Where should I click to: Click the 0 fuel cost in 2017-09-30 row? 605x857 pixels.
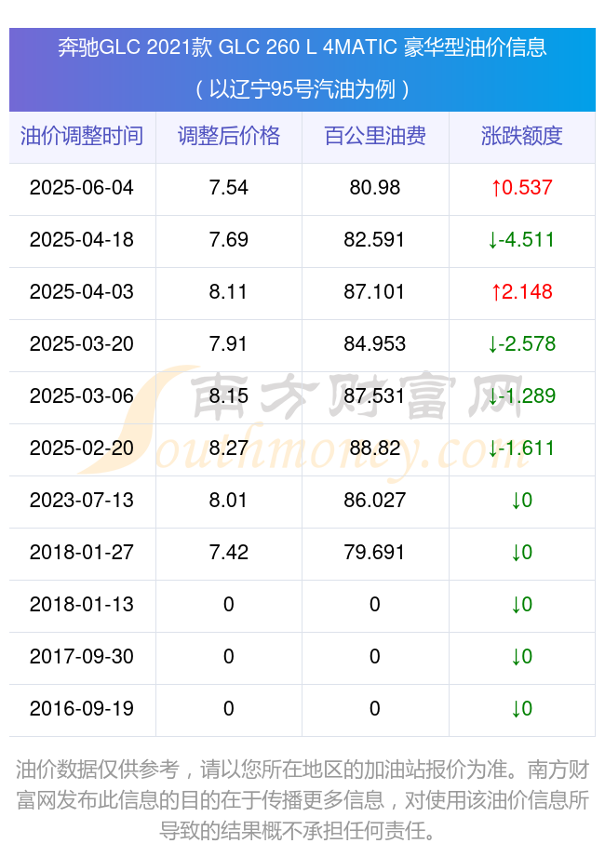375,656
